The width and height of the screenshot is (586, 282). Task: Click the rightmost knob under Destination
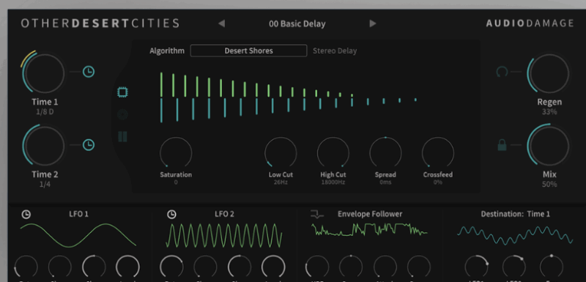[552, 267]
